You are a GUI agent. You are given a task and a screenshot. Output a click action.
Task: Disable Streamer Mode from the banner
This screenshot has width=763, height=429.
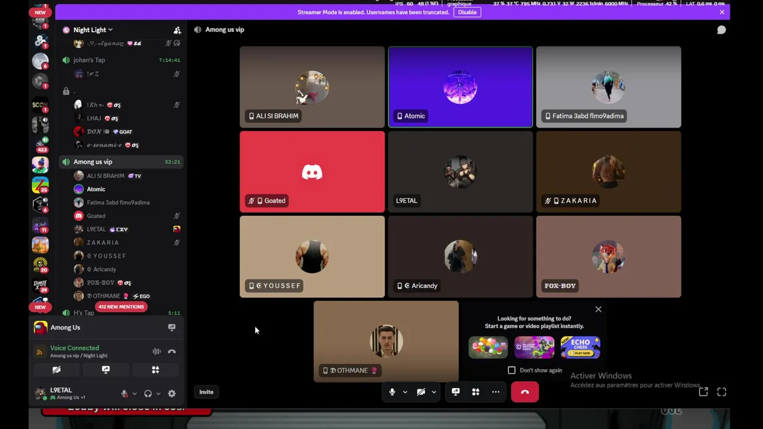pyautogui.click(x=467, y=12)
